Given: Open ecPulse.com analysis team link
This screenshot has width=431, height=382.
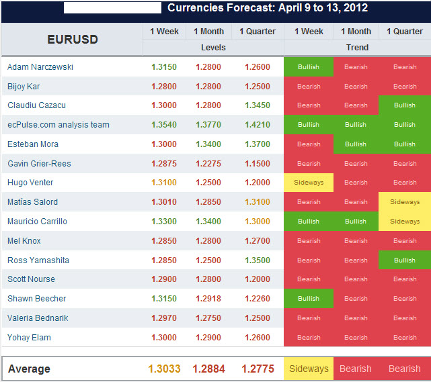Looking at the screenshot, I should 58,125.
